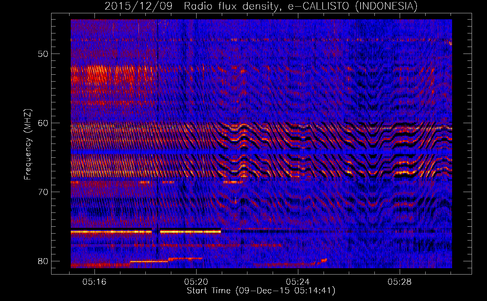Screen dimensions: 487x301
Task: Click the 05:28 time tick label
Action: coord(400,282)
